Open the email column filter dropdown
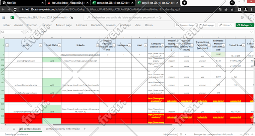Screen dimensions: 255x136 [x=40, y=45]
